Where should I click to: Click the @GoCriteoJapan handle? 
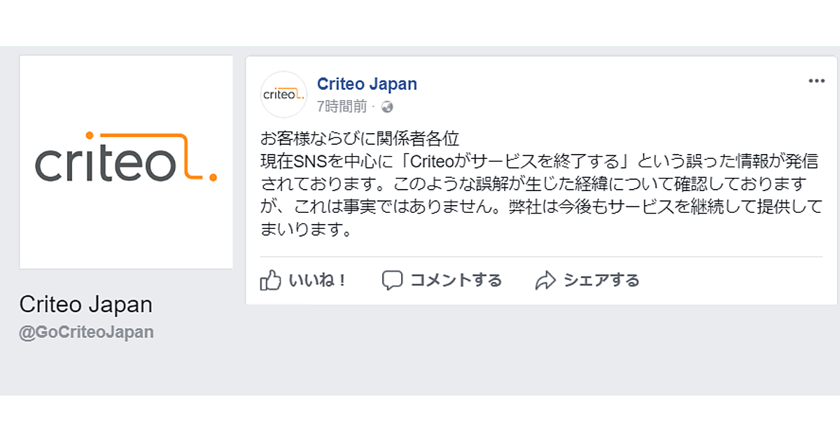coord(86,332)
